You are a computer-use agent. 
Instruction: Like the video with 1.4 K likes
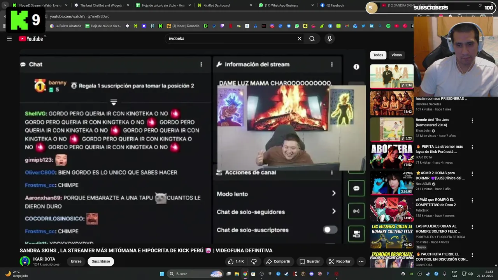pos(236,261)
